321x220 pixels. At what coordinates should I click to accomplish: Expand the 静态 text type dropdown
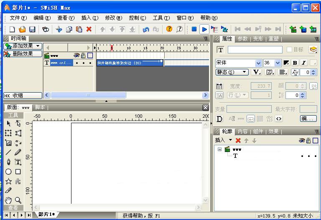[245, 72]
